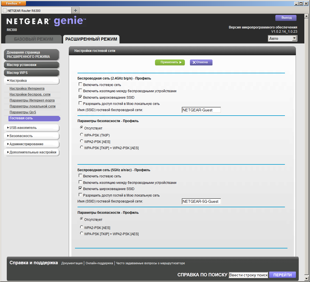The height and width of the screenshot is (282, 310).
Task: Select the NETGEAR Router R6300 tab
Action: [x=36, y=11]
